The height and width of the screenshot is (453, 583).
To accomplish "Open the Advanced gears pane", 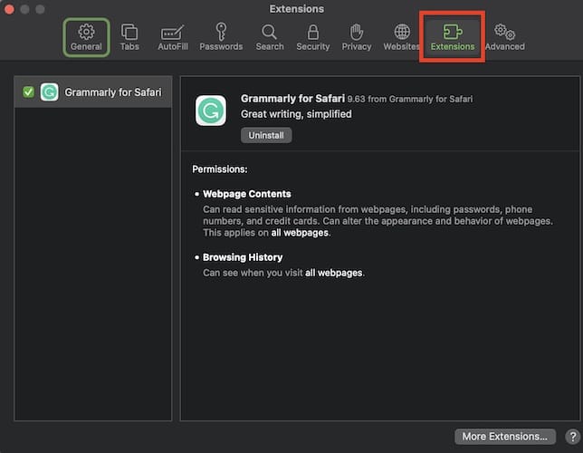I will 504,36.
